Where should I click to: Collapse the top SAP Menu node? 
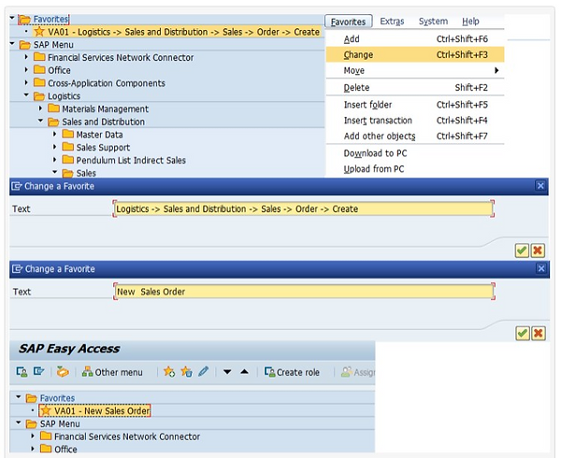pos(12,44)
